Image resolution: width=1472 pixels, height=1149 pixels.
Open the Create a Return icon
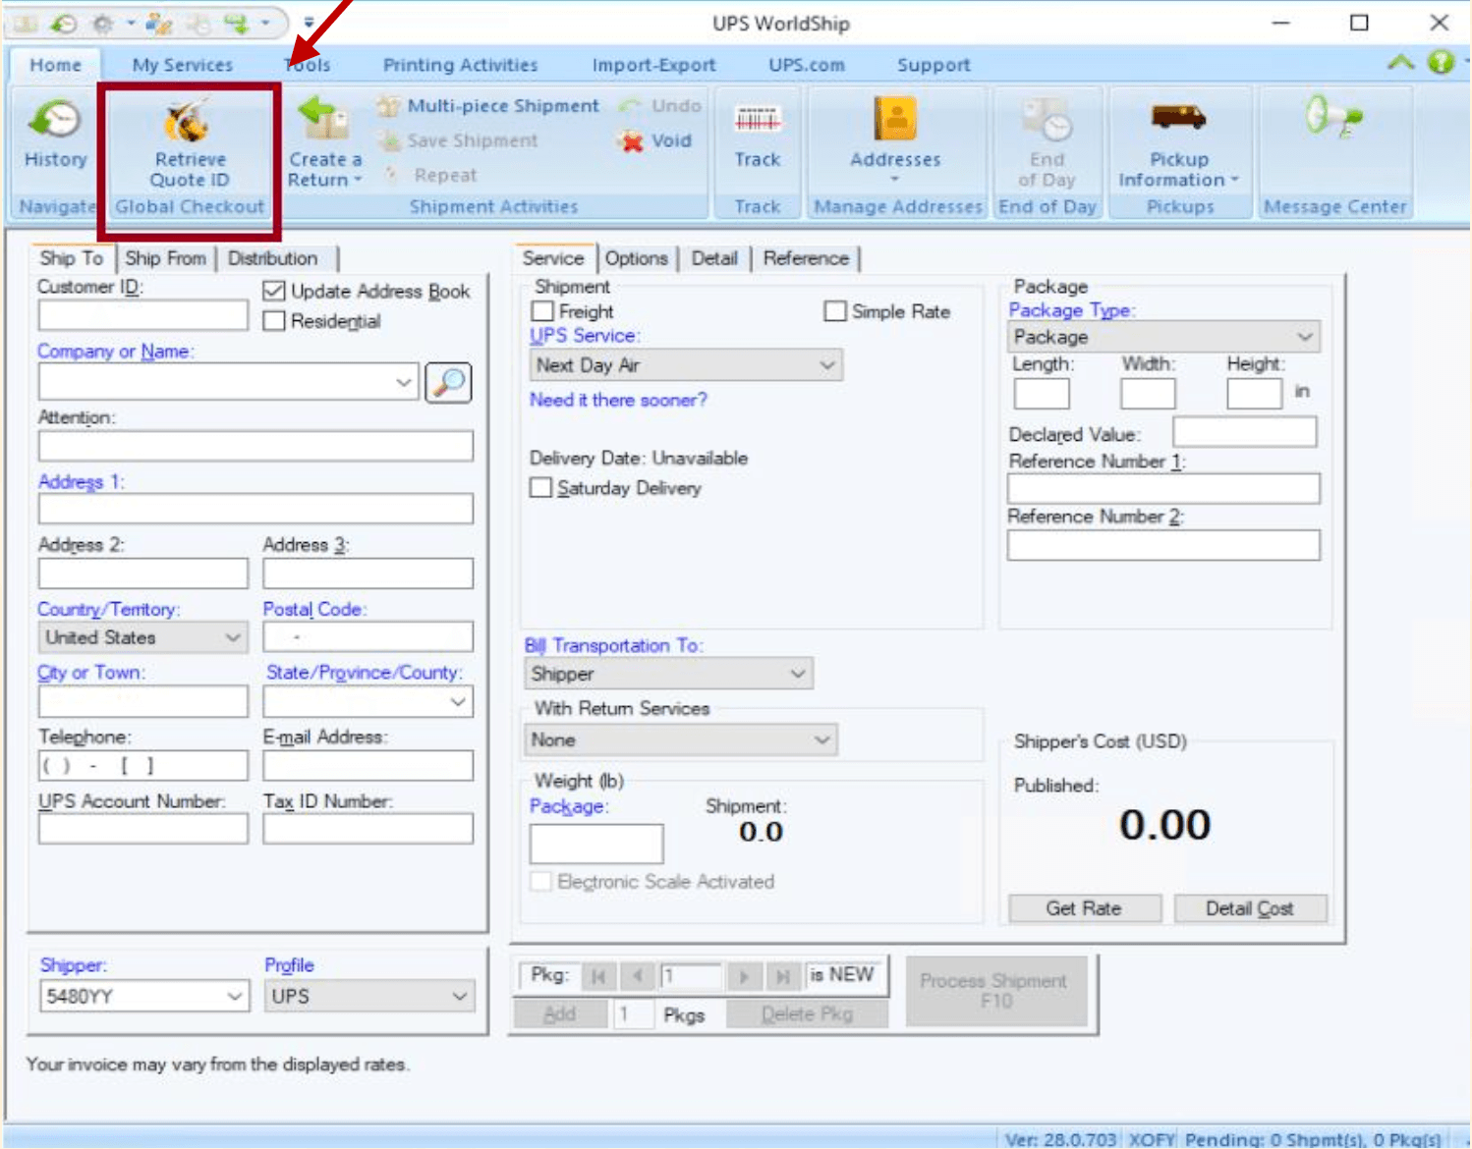[x=324, y=120]
